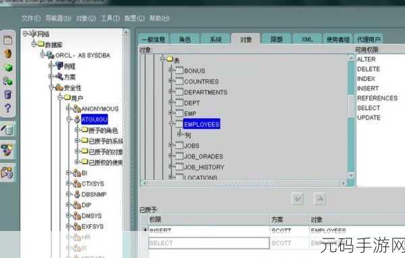The width and height of the screenshot is (405, 258).
Task: Expand the JOBS table node
Action: [x=171, y=145]
